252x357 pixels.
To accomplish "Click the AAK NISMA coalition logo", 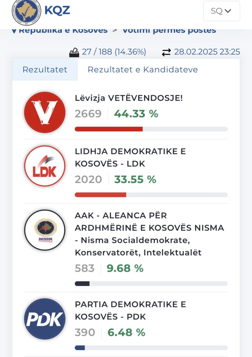I will click(x=45, y=230).
